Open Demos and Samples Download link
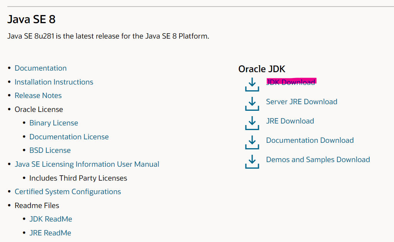394x242 pixels. pyautogui.click(x=318, y=160)
